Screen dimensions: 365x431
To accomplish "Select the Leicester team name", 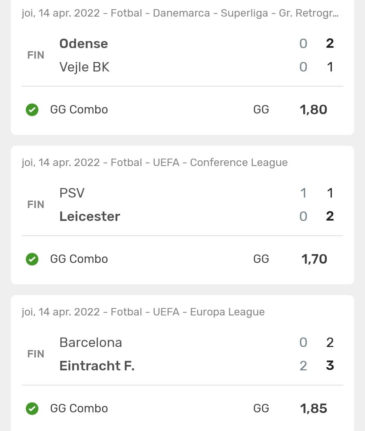I will (x=90, y=217).
